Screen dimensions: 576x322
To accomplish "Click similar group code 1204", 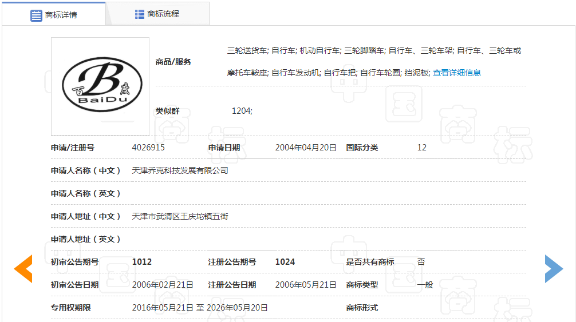I will (242, 111).
